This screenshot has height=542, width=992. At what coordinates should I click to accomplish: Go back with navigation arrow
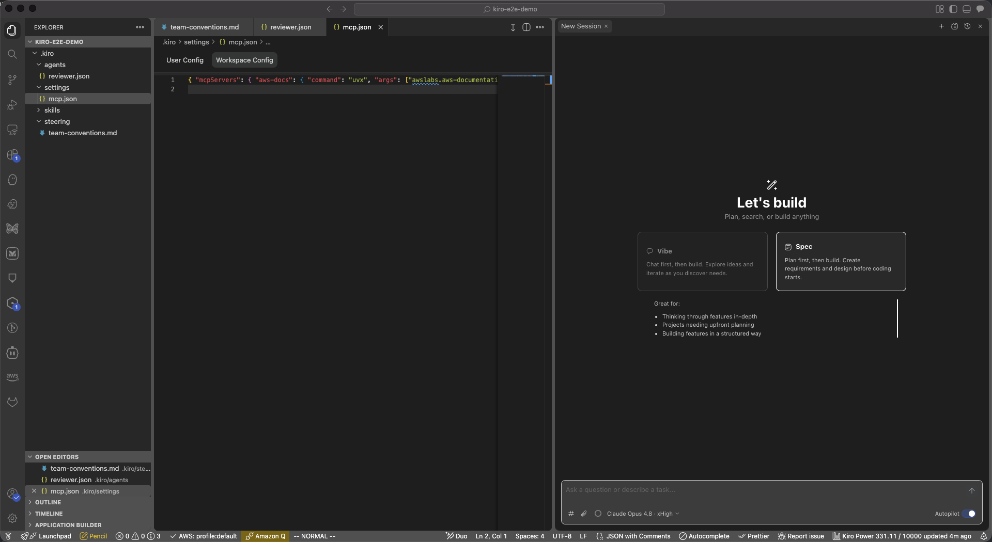click(330, 9)
